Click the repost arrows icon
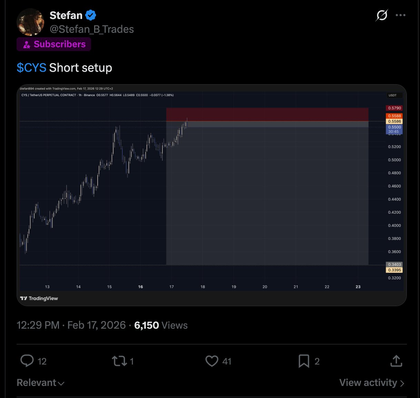Screen dimensions: 420x398 pos(119,361)
